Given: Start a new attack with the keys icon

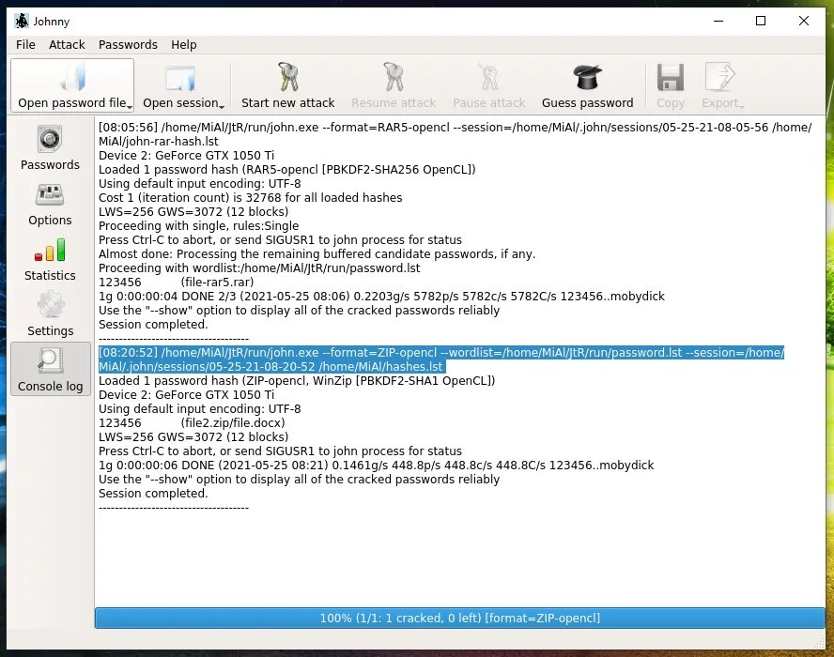Looking at the screenshot, I should [x=287, y=84].
